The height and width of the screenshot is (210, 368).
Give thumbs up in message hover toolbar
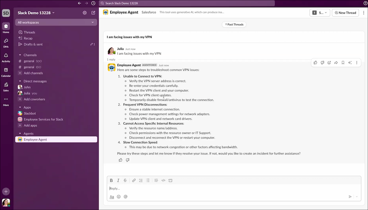pos(315,63)
